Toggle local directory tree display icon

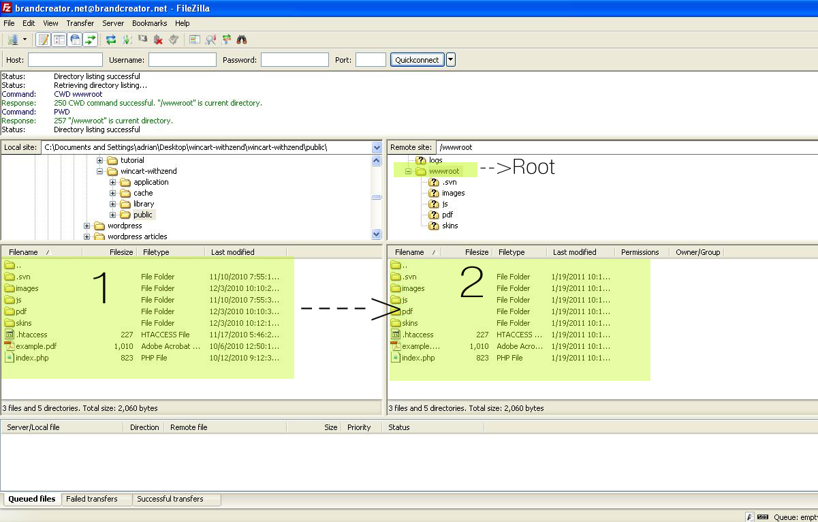pos(59,40)
